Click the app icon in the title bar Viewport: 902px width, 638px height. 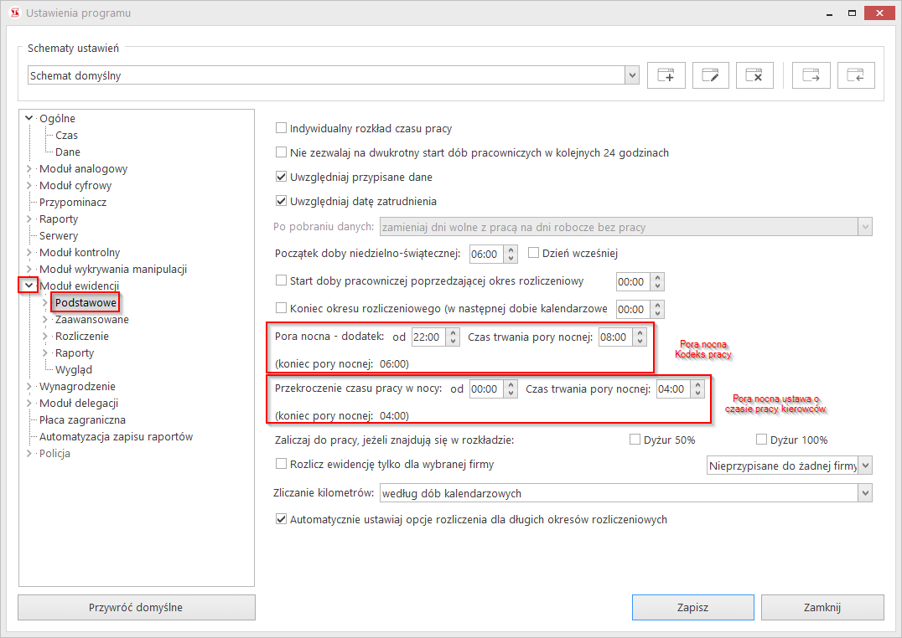coord(14,13)
